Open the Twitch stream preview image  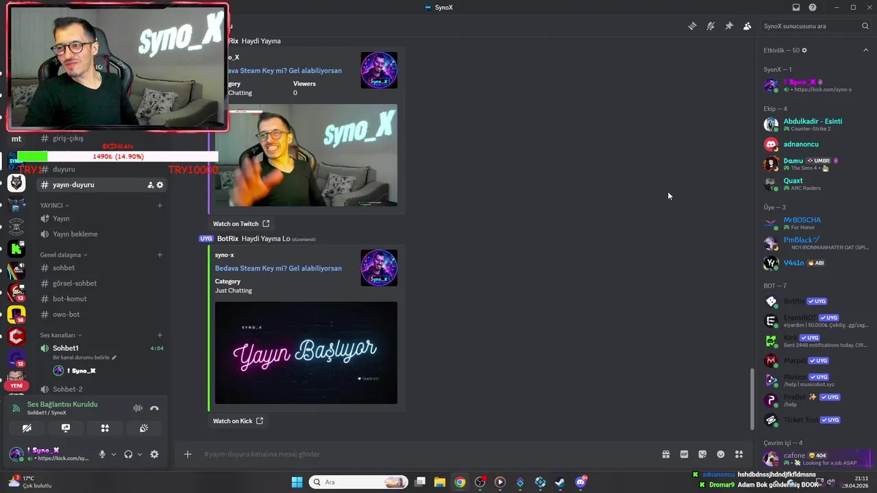(x=306, y=155)
